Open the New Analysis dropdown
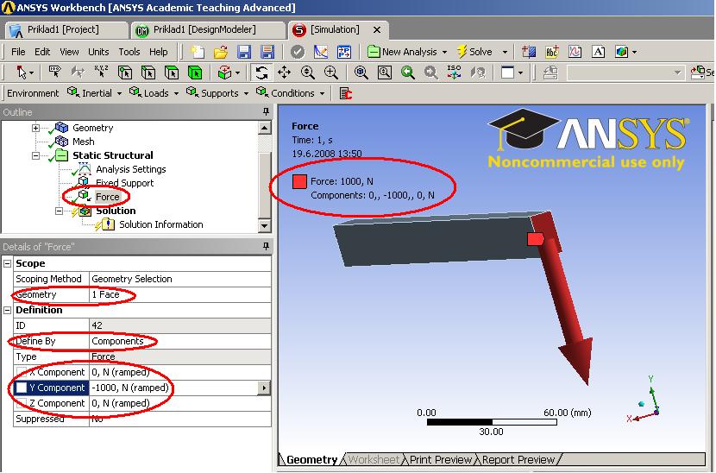The width and height of the screenshot is (716, 473). tap(445, 52)
